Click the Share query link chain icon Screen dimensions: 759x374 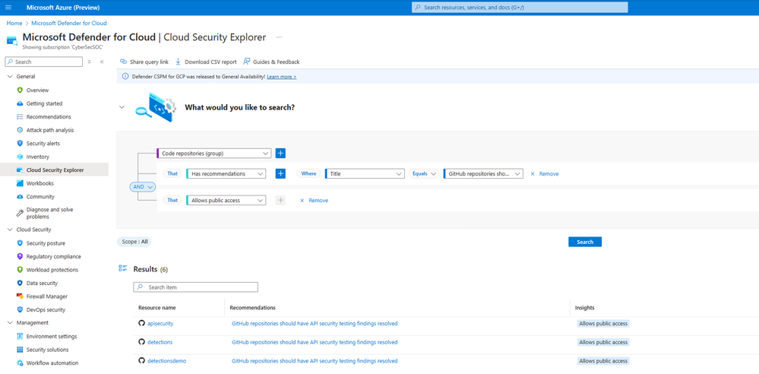pos(123,62)
